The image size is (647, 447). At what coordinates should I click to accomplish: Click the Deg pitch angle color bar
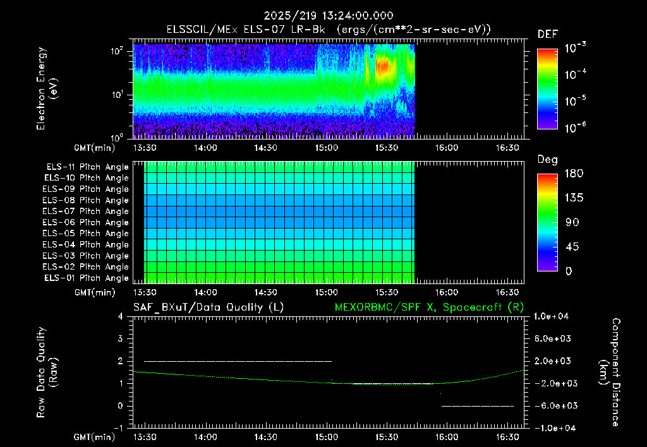(x=547, y=222)
